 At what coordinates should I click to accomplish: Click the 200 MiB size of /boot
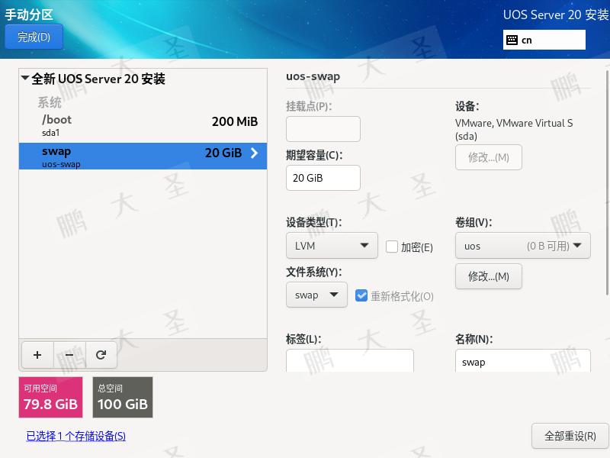[x=235, y=121]
